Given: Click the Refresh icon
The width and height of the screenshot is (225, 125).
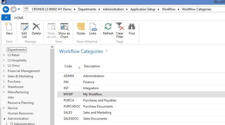Looking at the screenshot, I should [108, 27].
